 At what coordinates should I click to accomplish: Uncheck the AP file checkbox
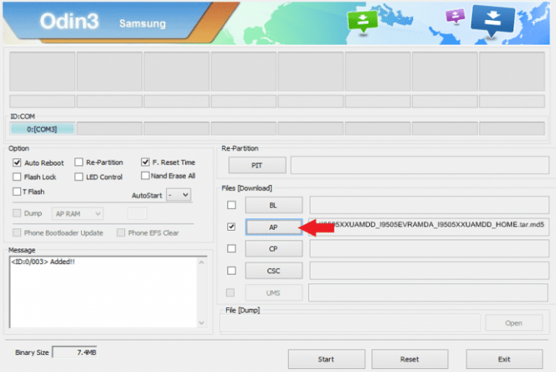[231, 226]
